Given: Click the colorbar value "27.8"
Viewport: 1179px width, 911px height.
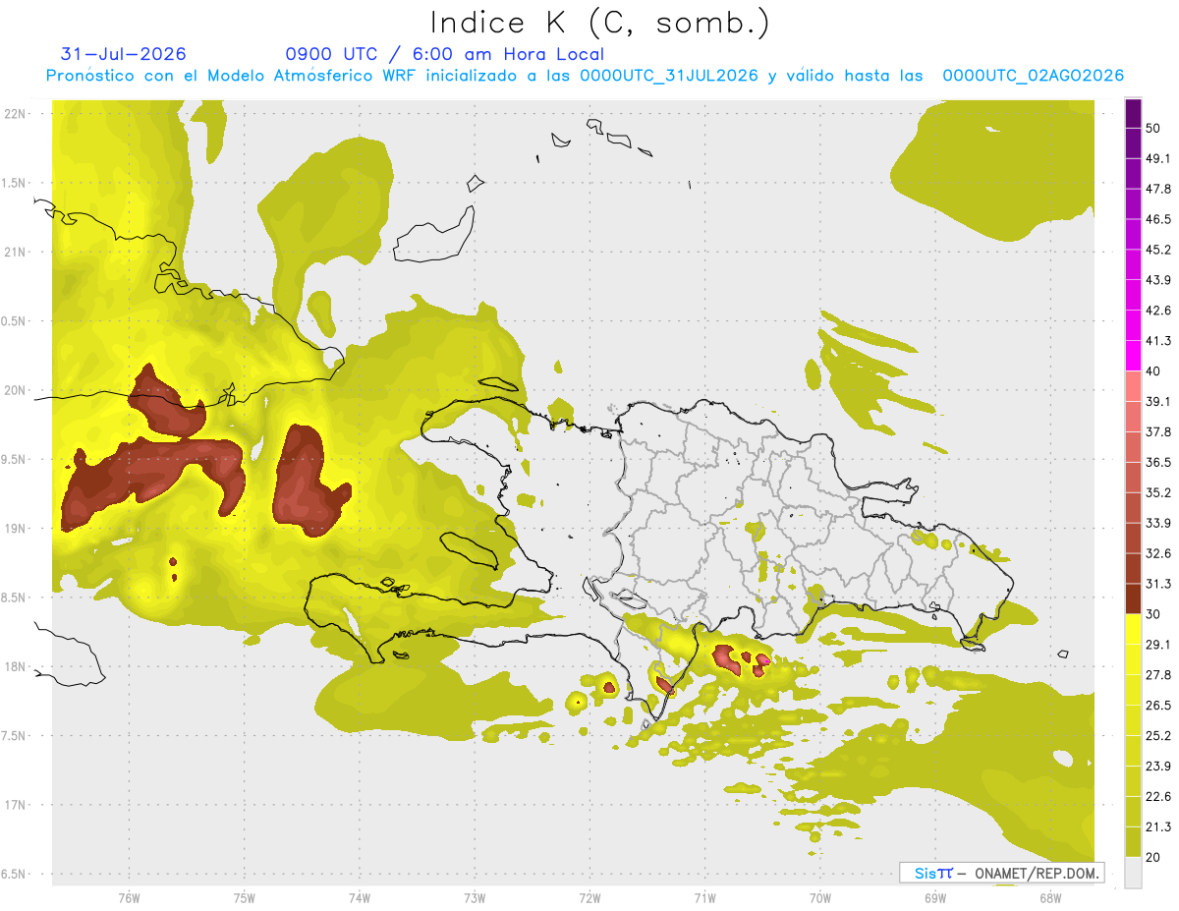Looking at the screenshot, I should pyautogui.click(x=1158, y=675).
